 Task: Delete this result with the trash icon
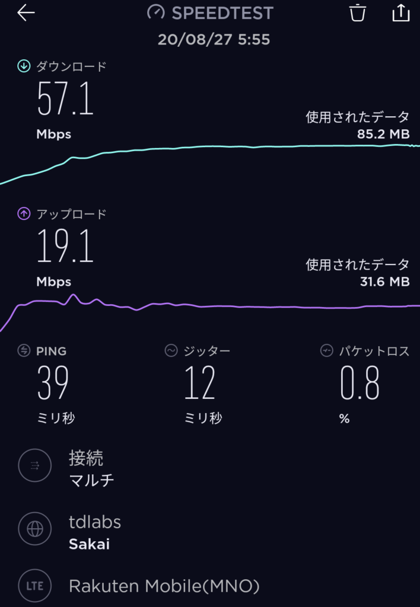coord(357,13)
